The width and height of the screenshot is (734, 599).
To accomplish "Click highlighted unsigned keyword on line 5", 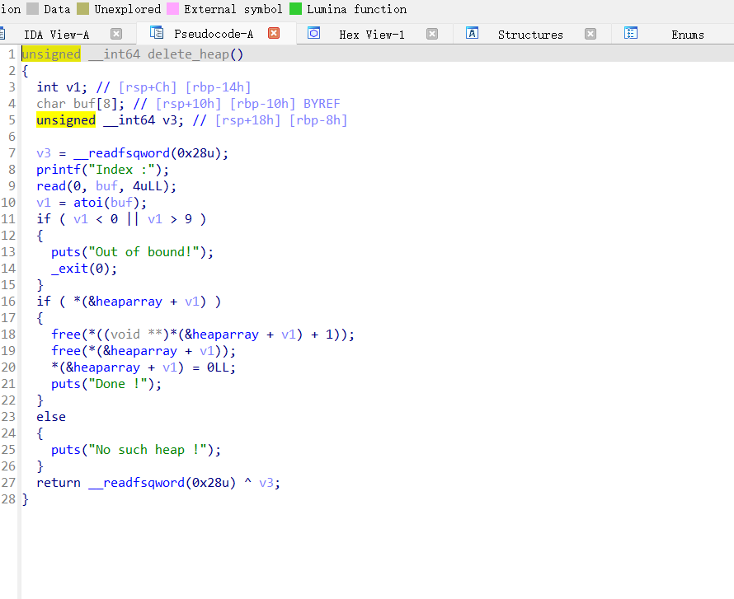I will [x=66, y=120].
